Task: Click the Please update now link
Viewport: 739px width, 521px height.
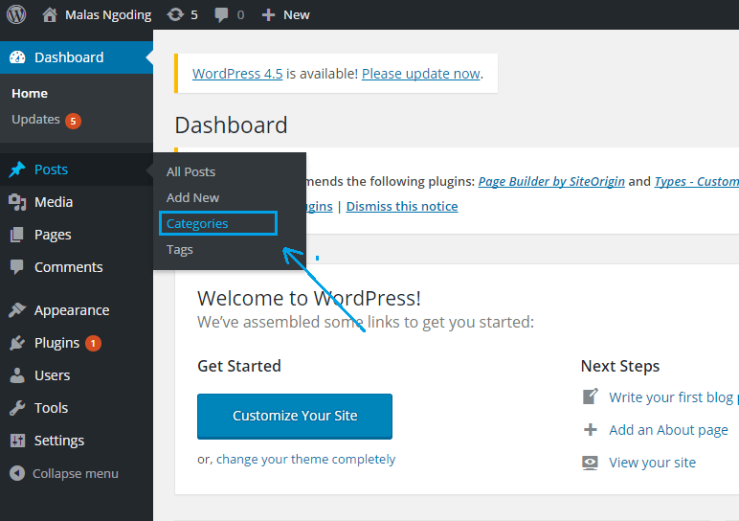Action: 420,74
